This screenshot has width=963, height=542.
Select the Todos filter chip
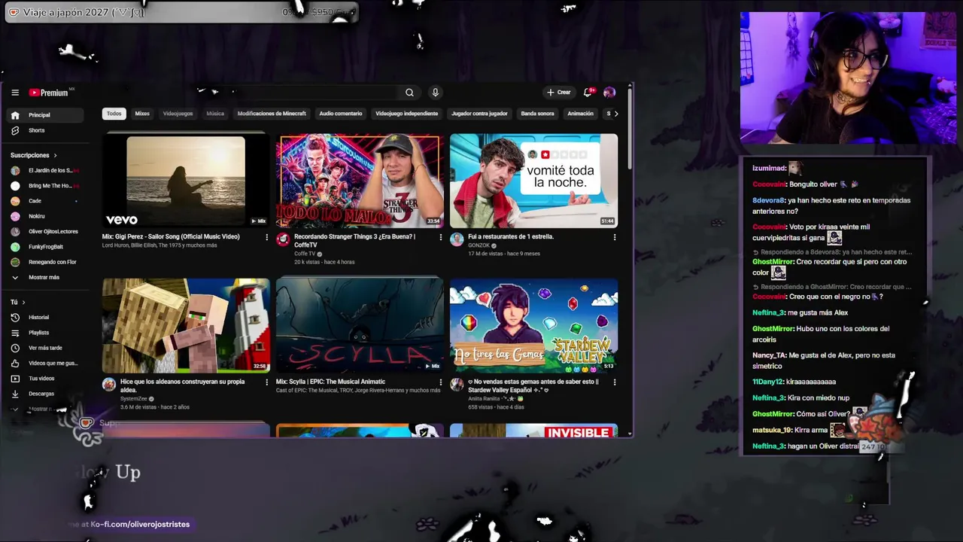[114, 114]
